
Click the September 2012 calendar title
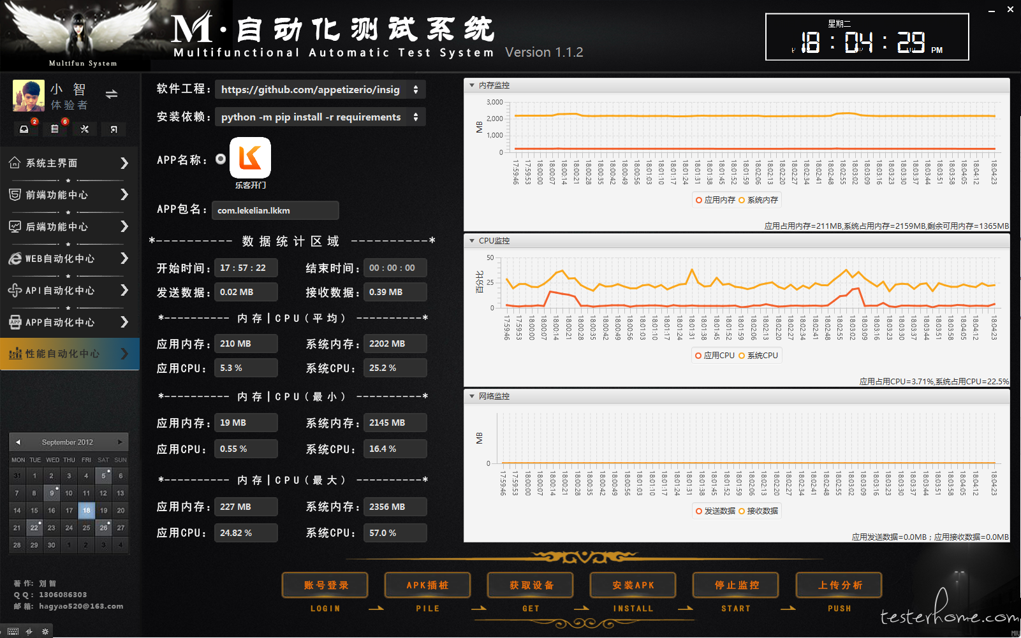tap(68, 442)
